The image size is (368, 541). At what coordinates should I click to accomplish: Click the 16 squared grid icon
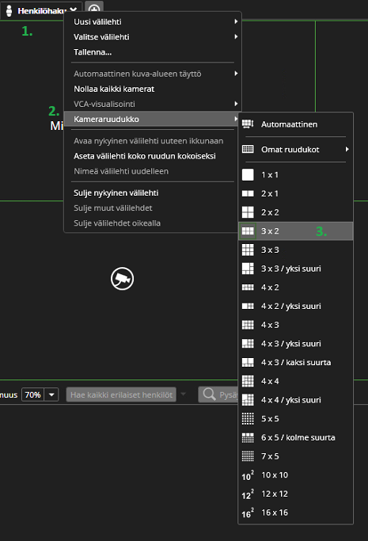(248, 512)
